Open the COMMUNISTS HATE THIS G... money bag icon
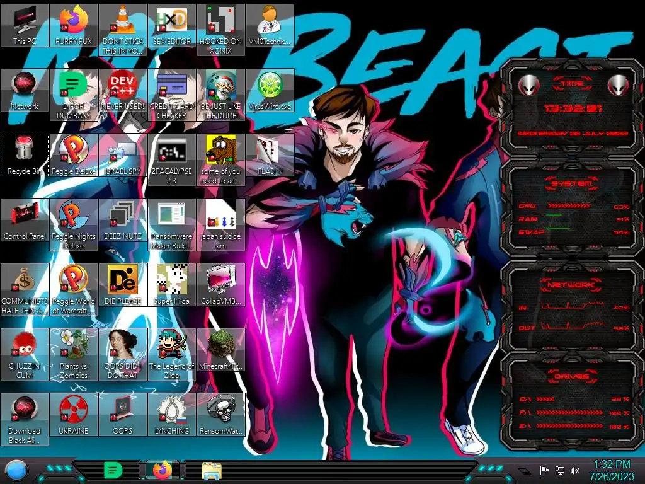 (25, 290)
